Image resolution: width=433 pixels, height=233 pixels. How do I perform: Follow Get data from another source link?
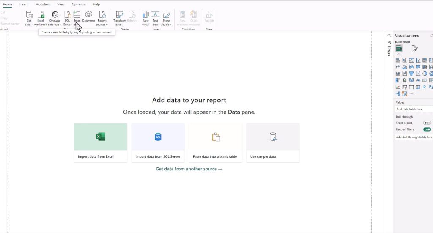pos(189,169)
